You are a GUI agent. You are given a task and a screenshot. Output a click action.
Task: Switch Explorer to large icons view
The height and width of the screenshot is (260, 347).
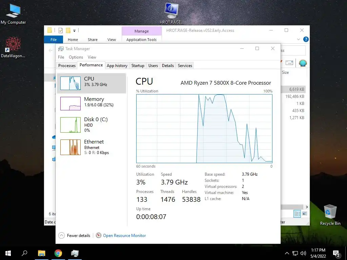pyautogui.click(x=305, y=214)
